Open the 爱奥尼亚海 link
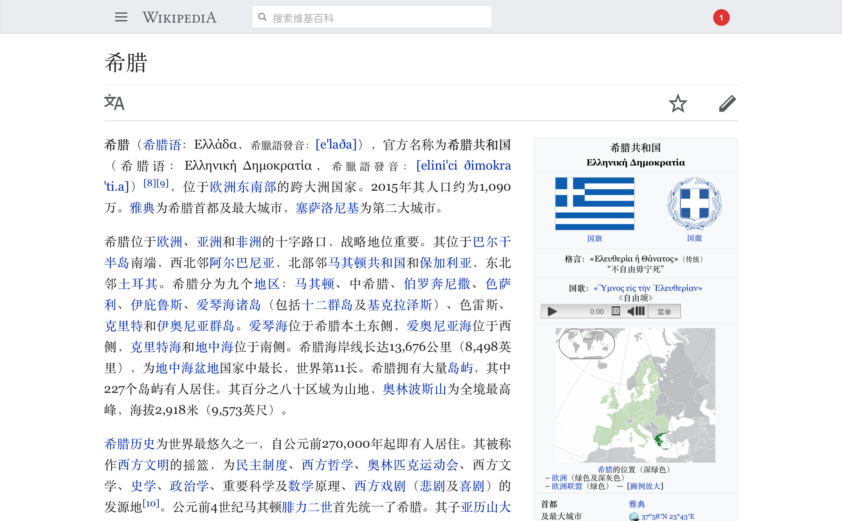The height and width of the screenshot is (521, 842). pyautogui.click(x=439, y=326)
